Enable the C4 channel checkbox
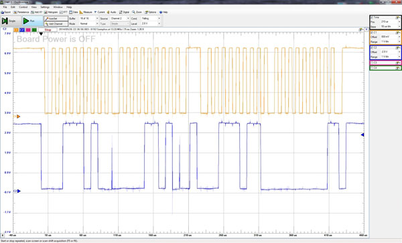The image size is (402, 243). (372, 68)
